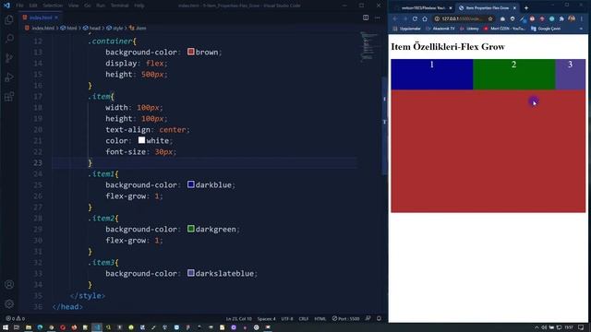591x332 pixels.
Task: Open File Explorer from the taskbar
Action: (x=29, y=327)
